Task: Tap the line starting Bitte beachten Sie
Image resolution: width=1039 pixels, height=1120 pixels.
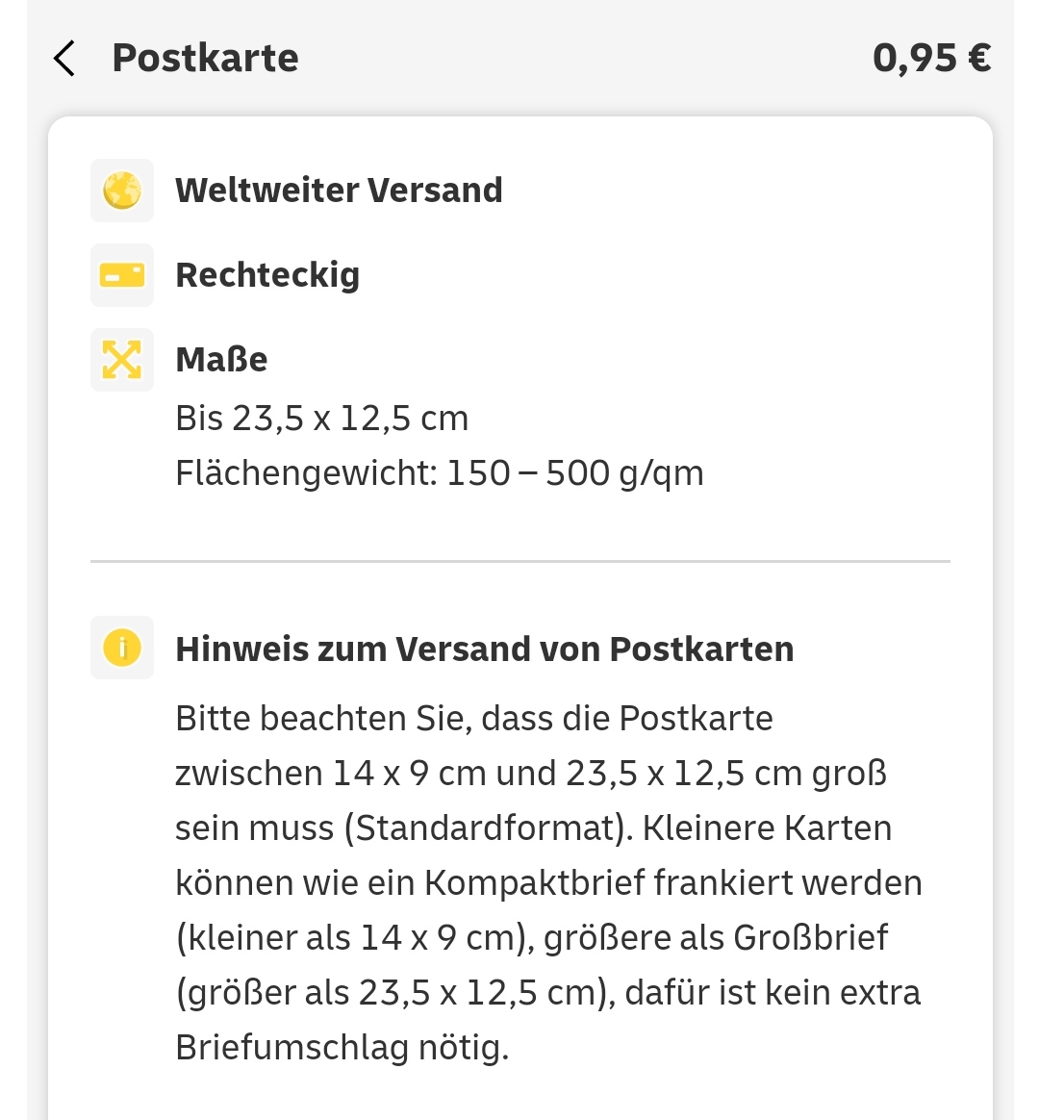Action: (474, 719)
